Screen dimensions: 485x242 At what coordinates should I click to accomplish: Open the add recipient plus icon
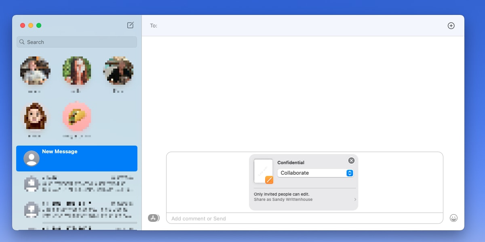coord(451,25)
